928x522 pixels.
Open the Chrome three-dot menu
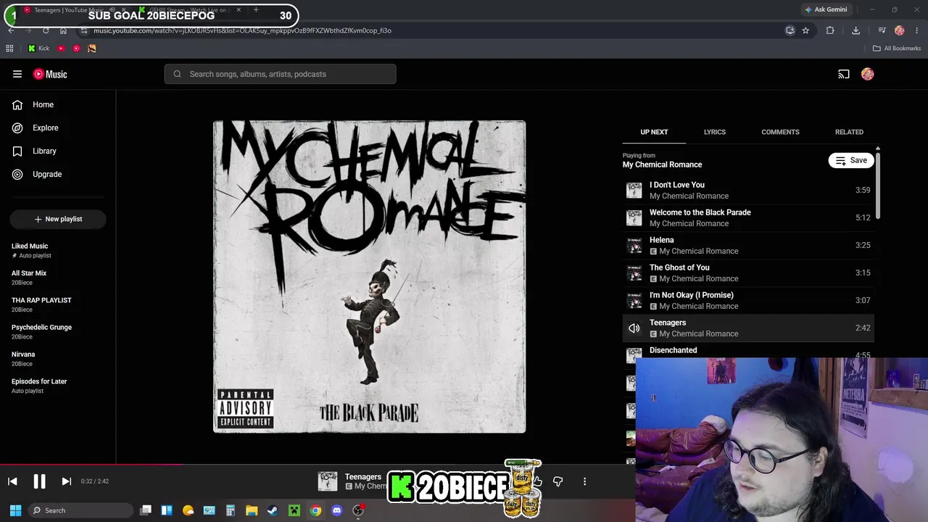pos(917,30)
